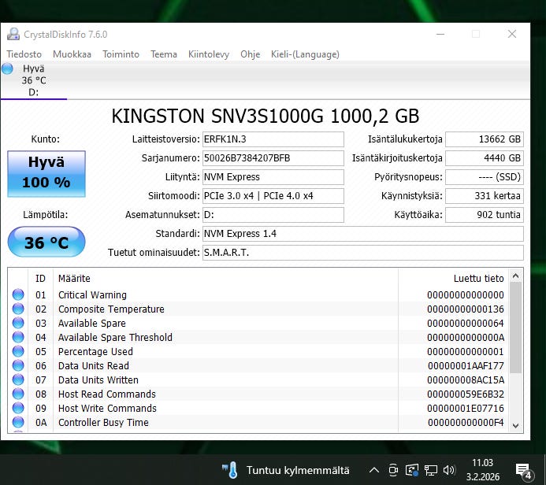546x485 pixels.
Task: Click the Hyvä 100 % health status button
Action: (x=46, y=172)
